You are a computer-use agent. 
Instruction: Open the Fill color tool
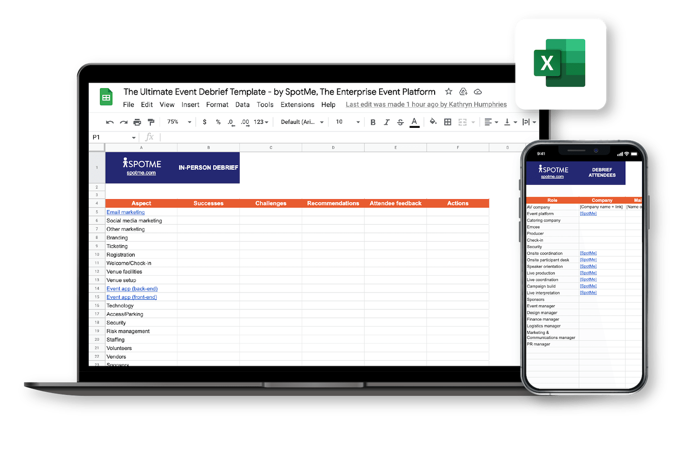(433, 122)
